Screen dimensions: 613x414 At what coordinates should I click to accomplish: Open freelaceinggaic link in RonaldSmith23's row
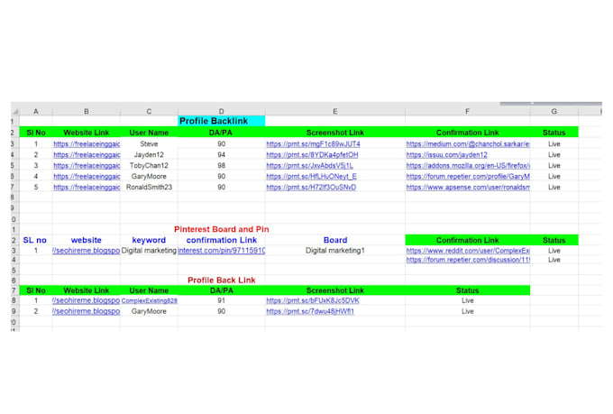[x=87, y=187]
